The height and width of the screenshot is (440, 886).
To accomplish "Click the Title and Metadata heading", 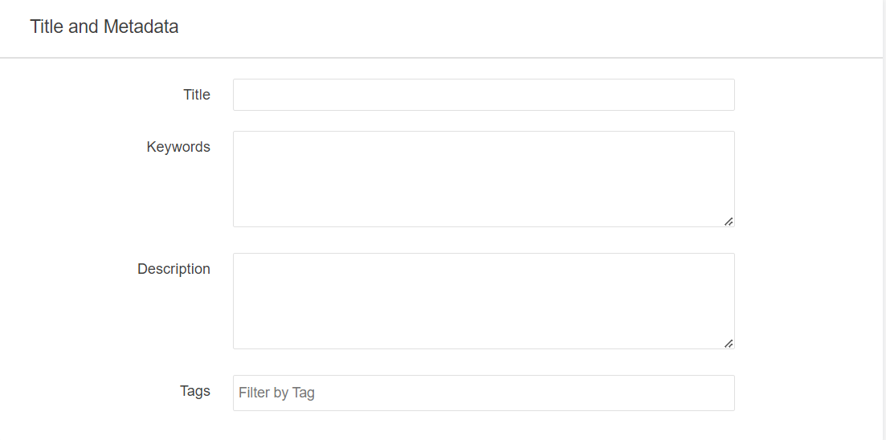I will (x=104, y=26).
